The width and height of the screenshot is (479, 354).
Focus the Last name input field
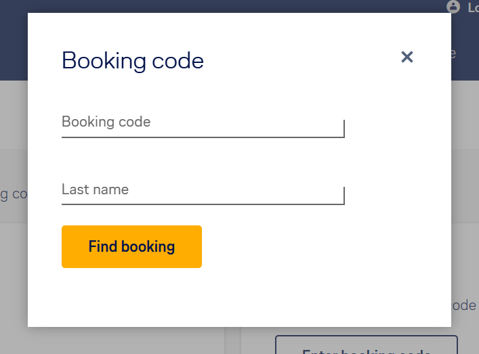click(203, 193)
